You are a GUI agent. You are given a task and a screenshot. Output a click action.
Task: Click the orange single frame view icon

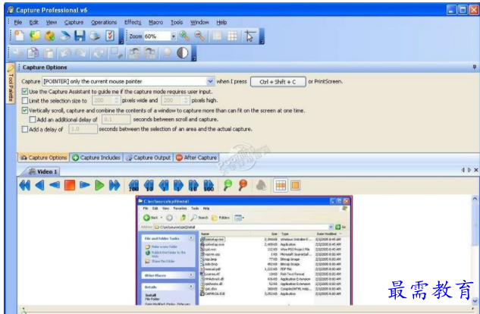tap(296, 185)
